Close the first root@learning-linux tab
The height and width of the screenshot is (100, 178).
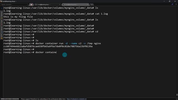tap(60, 4)
